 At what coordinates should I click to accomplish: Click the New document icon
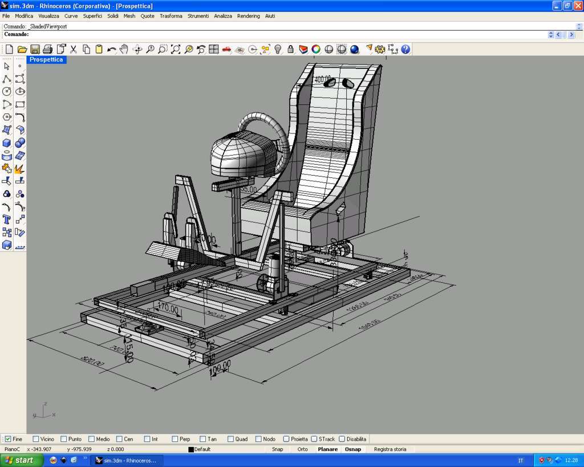click(9, 49)
